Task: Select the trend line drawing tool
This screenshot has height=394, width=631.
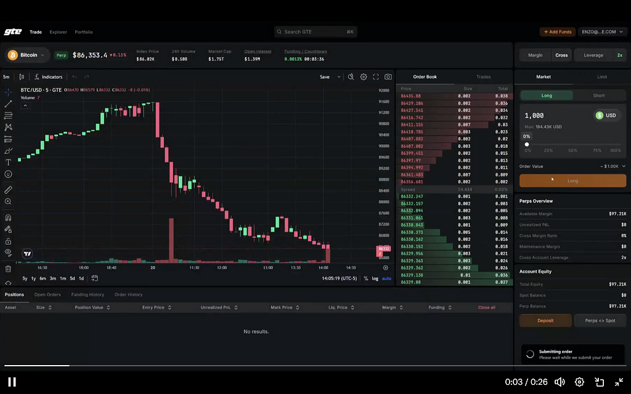Action: (8, 103)
